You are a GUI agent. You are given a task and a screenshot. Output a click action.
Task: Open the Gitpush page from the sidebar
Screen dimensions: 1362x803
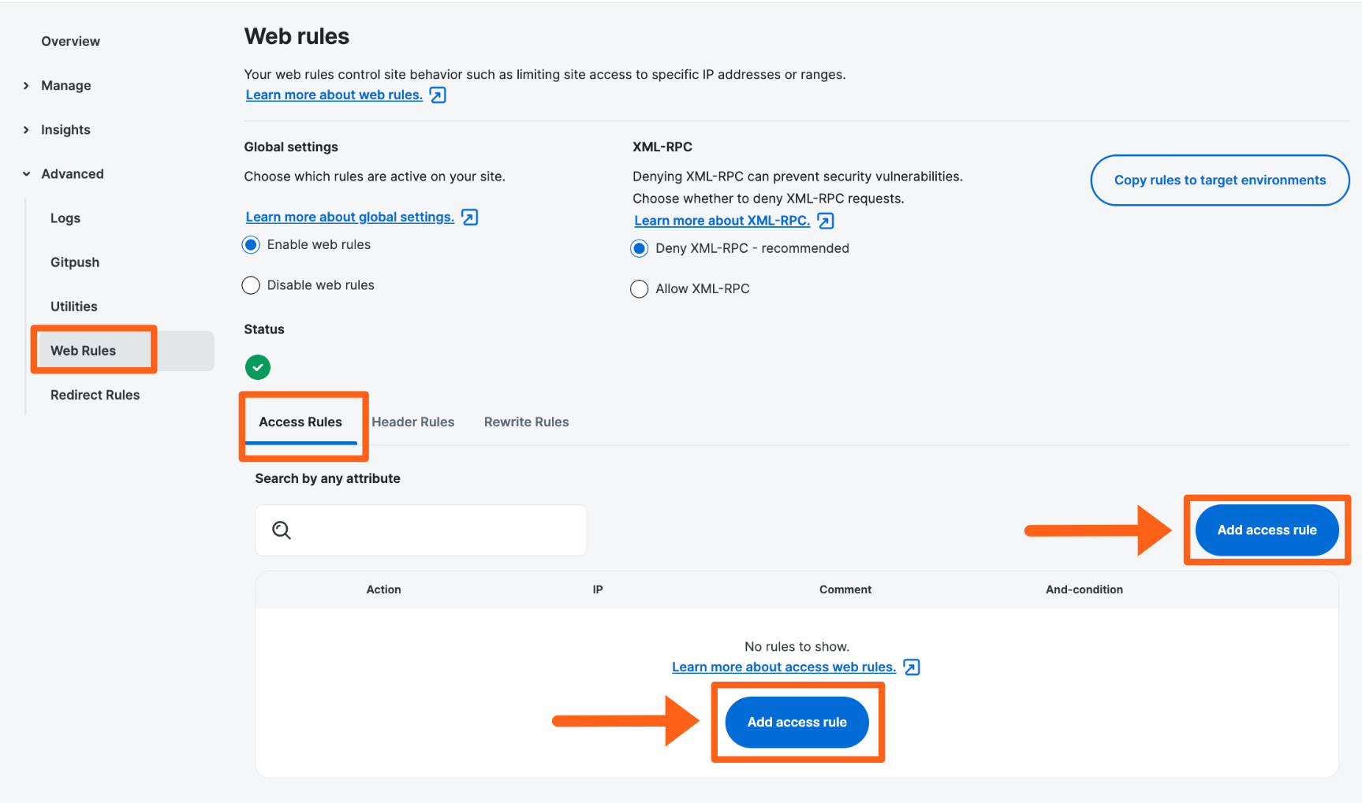point(74,262)
